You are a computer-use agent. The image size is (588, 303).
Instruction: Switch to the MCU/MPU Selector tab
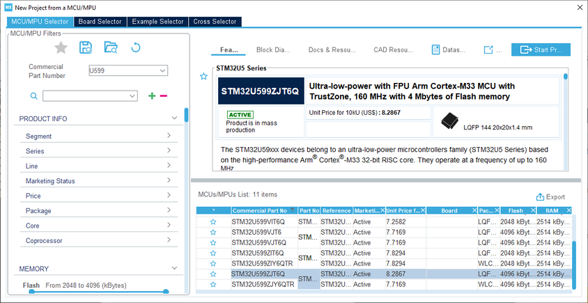click(40, 22)
